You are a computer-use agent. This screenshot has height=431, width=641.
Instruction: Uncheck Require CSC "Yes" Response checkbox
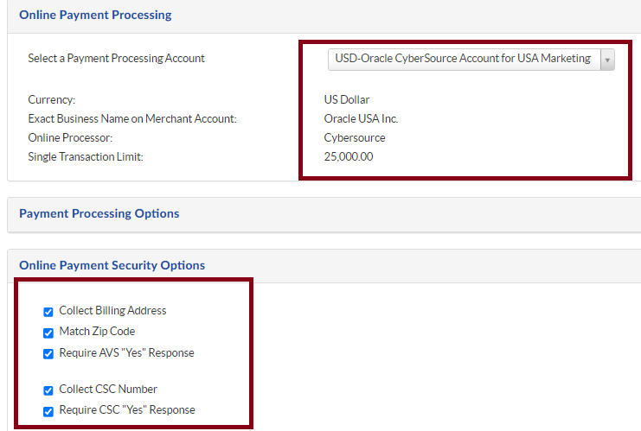pyautogui.click(x=48, y=411)
